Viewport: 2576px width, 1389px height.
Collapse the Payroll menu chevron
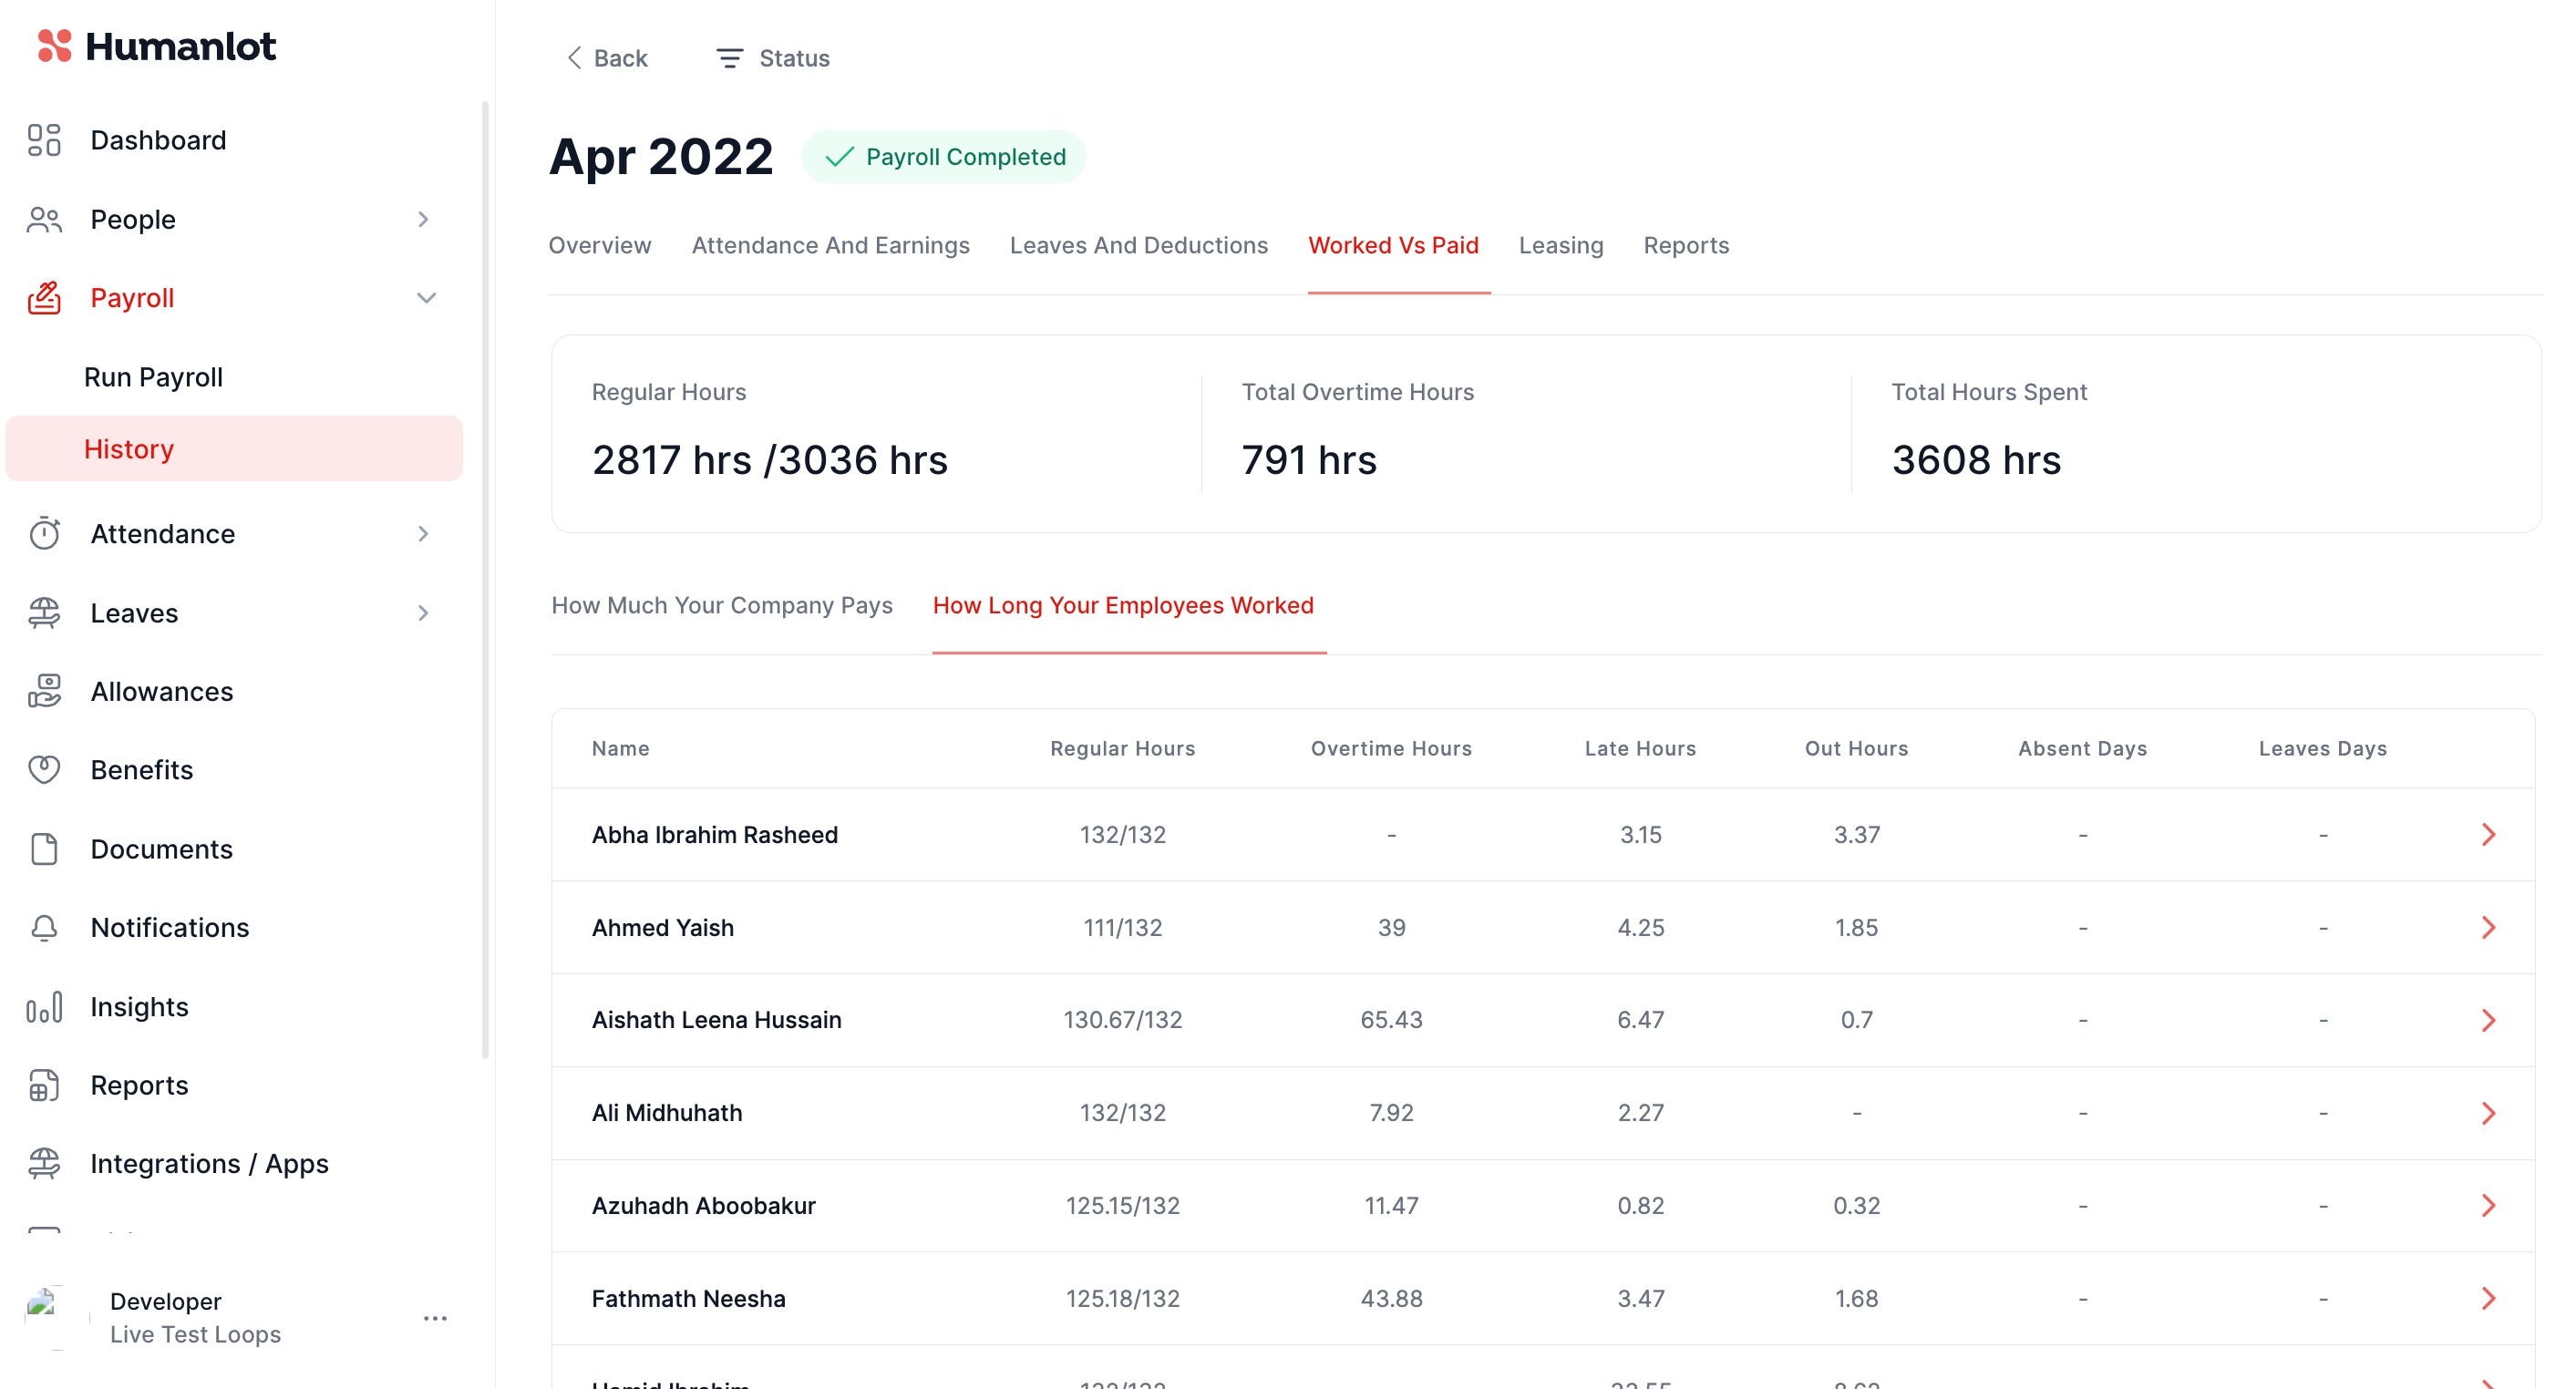(x=426, y=298)
